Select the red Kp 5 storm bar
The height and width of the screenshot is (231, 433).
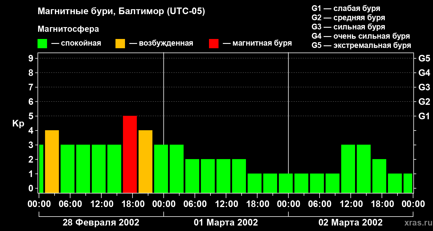tap(130, 154)
